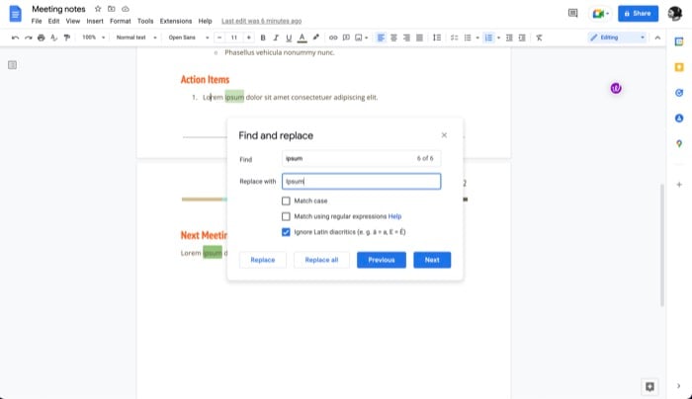Insert a checklist
Viewport: 692px width, 399px height.
point(454,38)
